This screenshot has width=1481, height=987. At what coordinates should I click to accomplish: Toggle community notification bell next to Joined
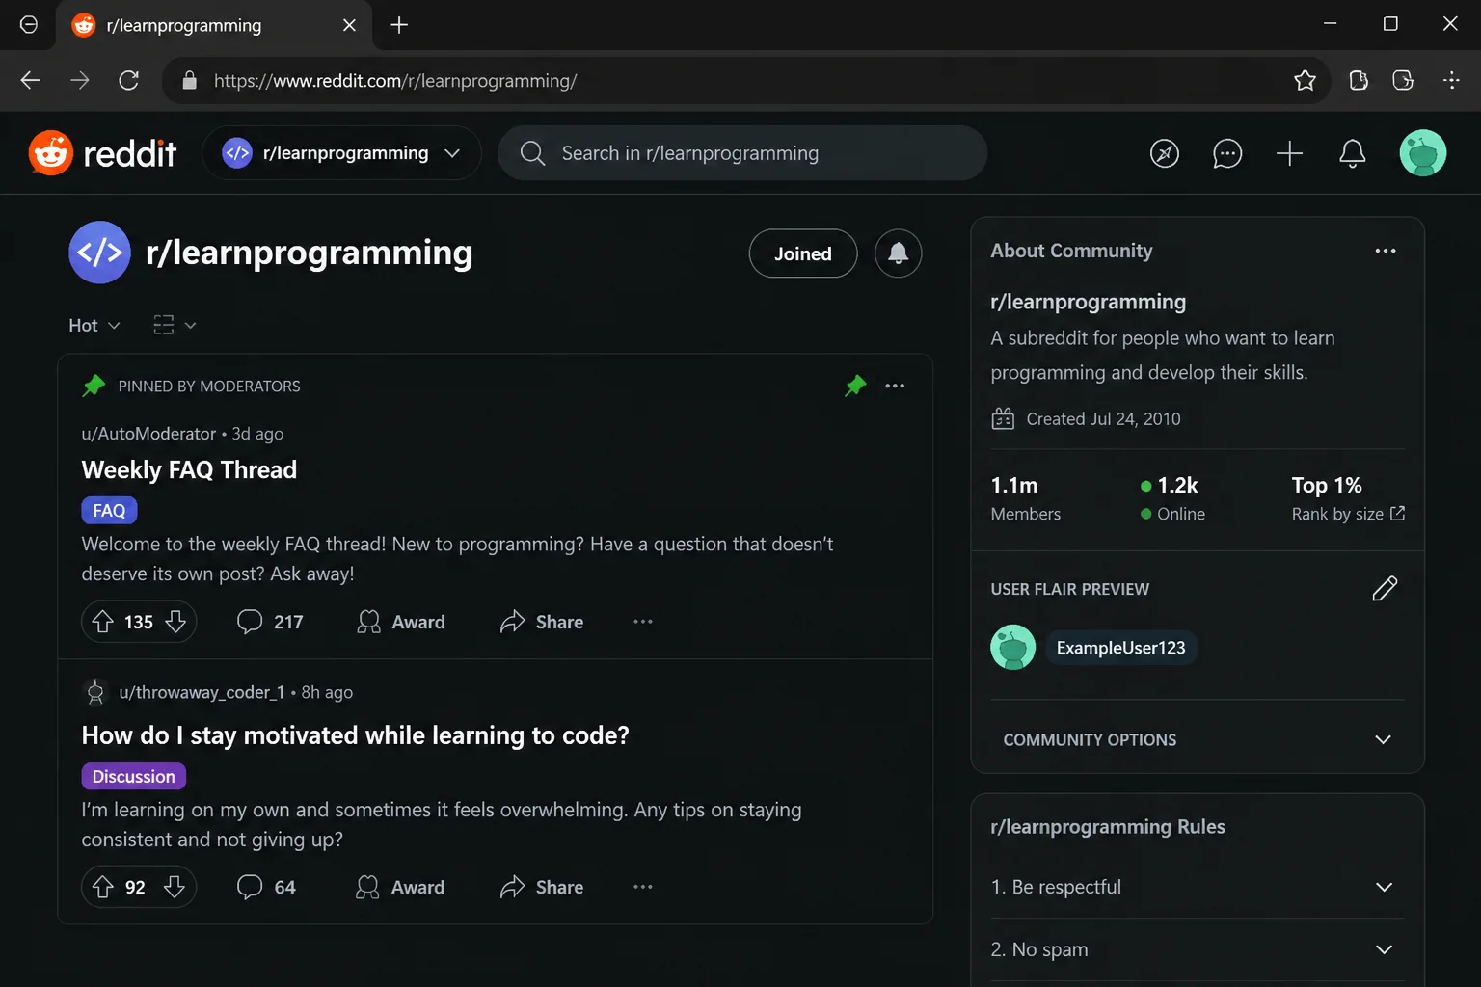click(x=898, y=253)
